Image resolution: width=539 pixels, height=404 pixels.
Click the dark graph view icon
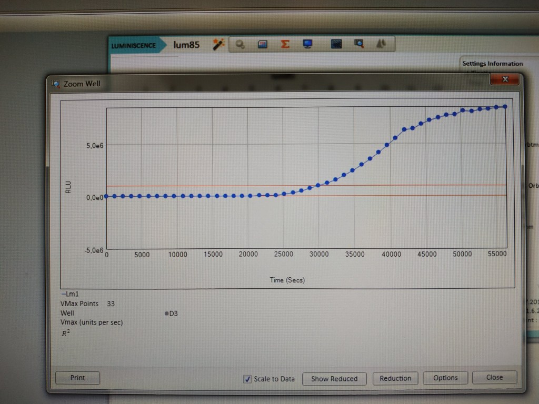pos(336,45)
